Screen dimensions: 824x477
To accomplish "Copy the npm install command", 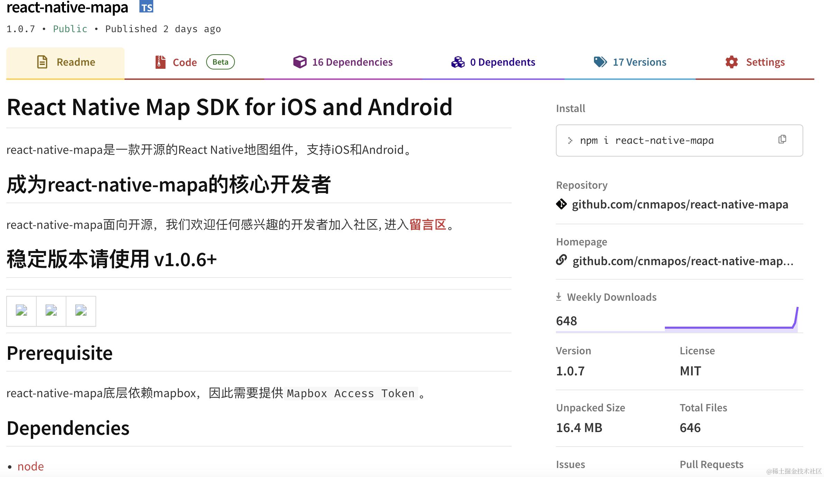I will click(x=782, y=139).
